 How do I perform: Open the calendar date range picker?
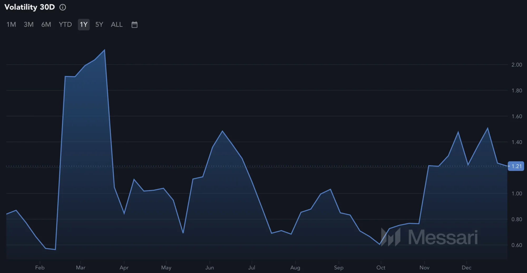click(x=134, y=25)
